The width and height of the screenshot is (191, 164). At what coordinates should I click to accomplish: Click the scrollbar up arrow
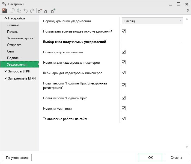[187, 19]
